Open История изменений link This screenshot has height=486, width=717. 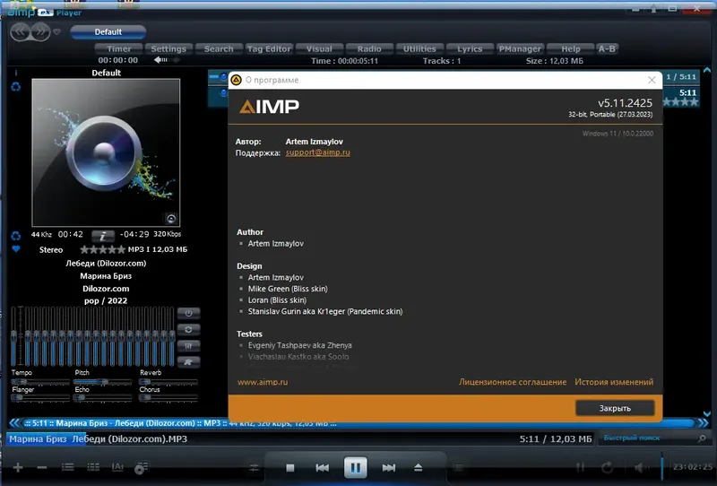(x=614, y=382)
